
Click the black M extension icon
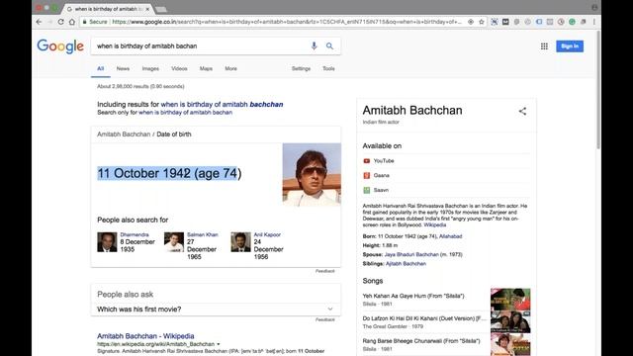click(x=505, y=22)
